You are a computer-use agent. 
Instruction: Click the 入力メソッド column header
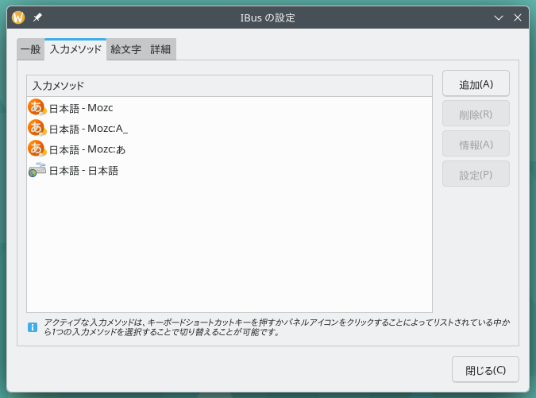[229, 86]
